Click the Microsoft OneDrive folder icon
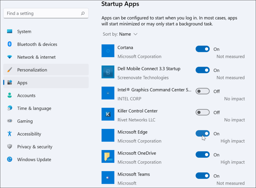Image resolution: width=256 pixels, height=188 pixels. (108, 156)
